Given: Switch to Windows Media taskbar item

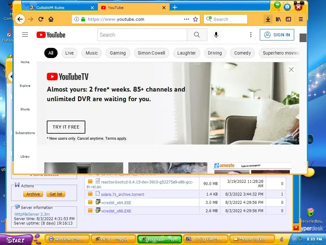Looking at the screenshot, I should pyautogui.click(x=67, y=239).
